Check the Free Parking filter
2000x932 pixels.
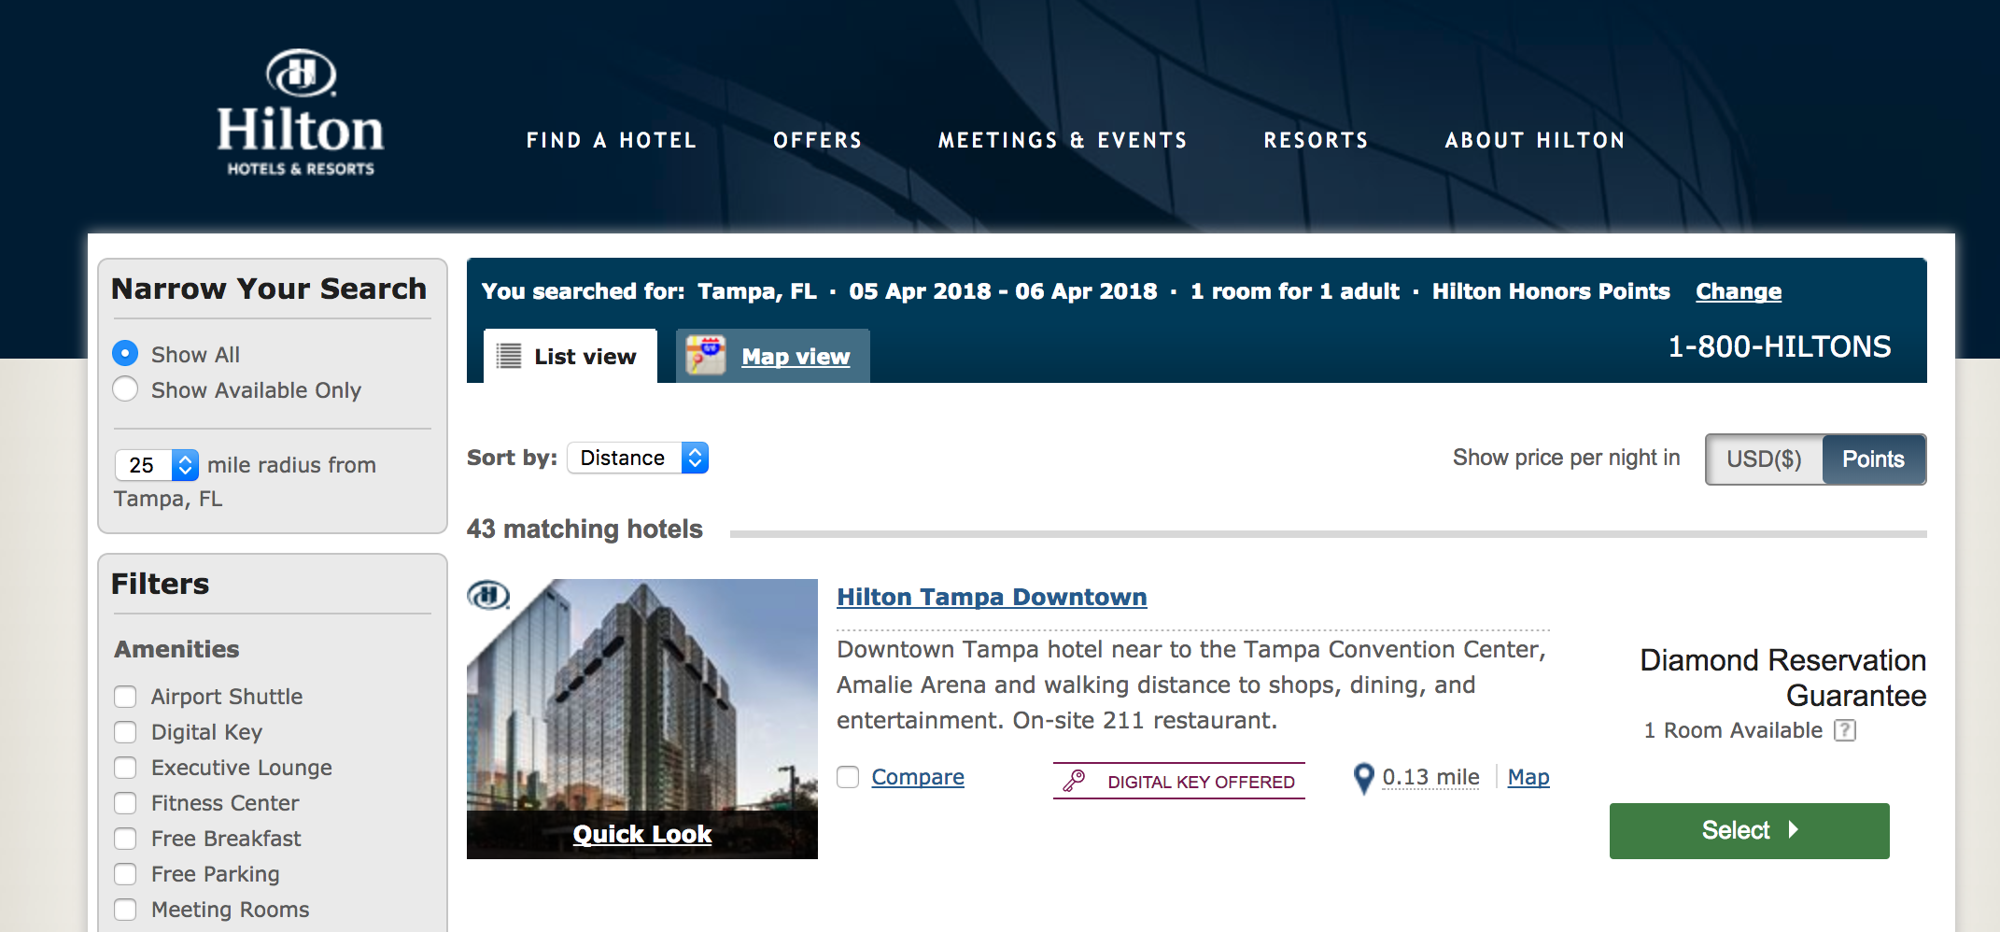125,874
